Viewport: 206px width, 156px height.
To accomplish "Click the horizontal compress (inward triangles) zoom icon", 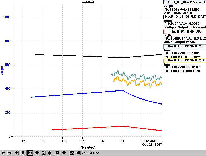I will (x=30, y=153).
